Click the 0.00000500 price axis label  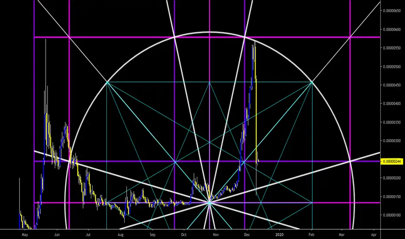click(x=392, y=66)
